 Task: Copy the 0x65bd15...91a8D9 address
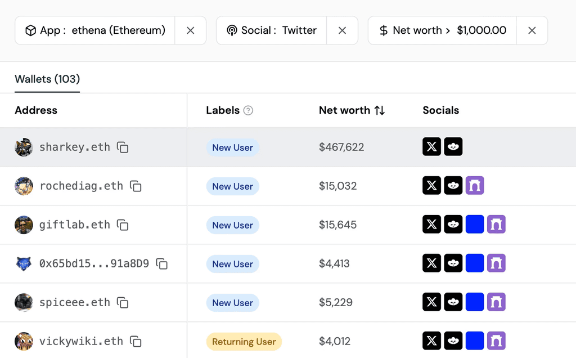[162, 263]
